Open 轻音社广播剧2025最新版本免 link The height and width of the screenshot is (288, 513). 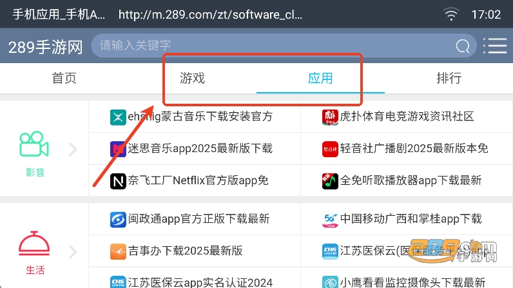[x=414, y=148]
